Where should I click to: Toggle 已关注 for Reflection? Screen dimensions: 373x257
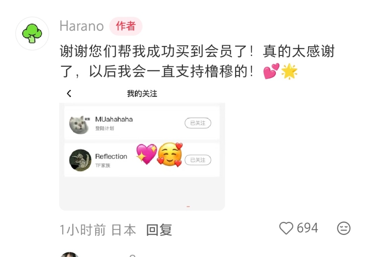pos(198,160)
